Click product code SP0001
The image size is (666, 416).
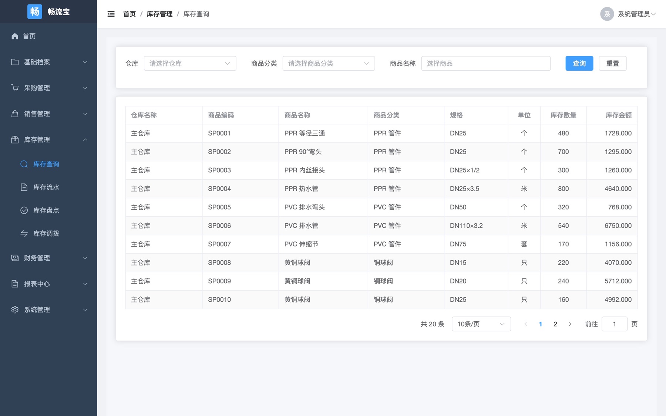pos(219,133)
